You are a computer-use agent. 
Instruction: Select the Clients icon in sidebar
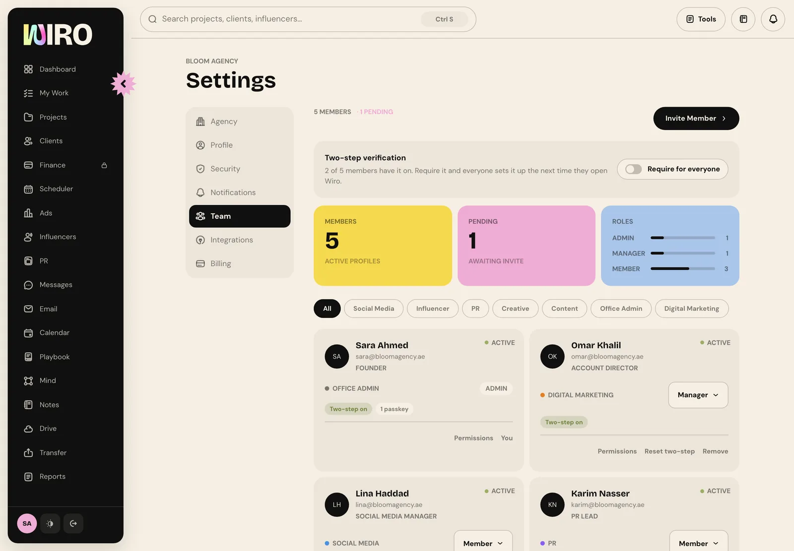tap(28, 141)
